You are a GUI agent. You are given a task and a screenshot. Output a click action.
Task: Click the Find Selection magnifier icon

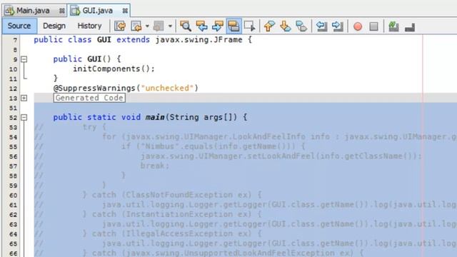(x=186, y=26)
